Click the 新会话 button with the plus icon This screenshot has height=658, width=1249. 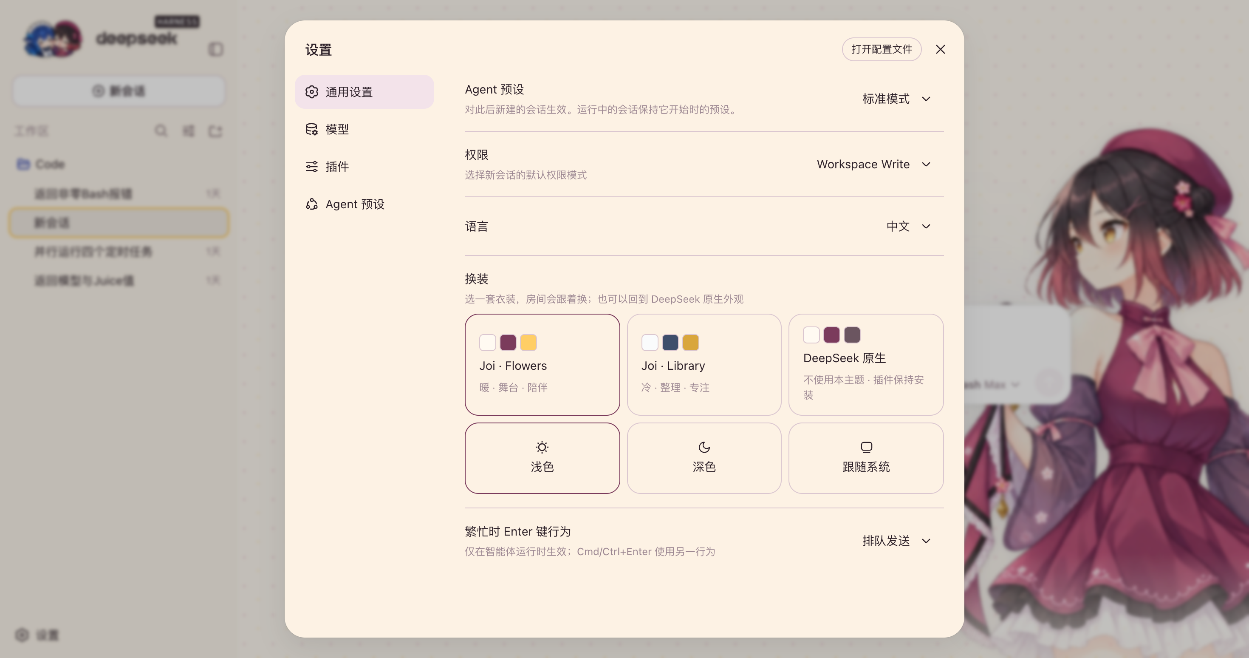coord(119,91)
